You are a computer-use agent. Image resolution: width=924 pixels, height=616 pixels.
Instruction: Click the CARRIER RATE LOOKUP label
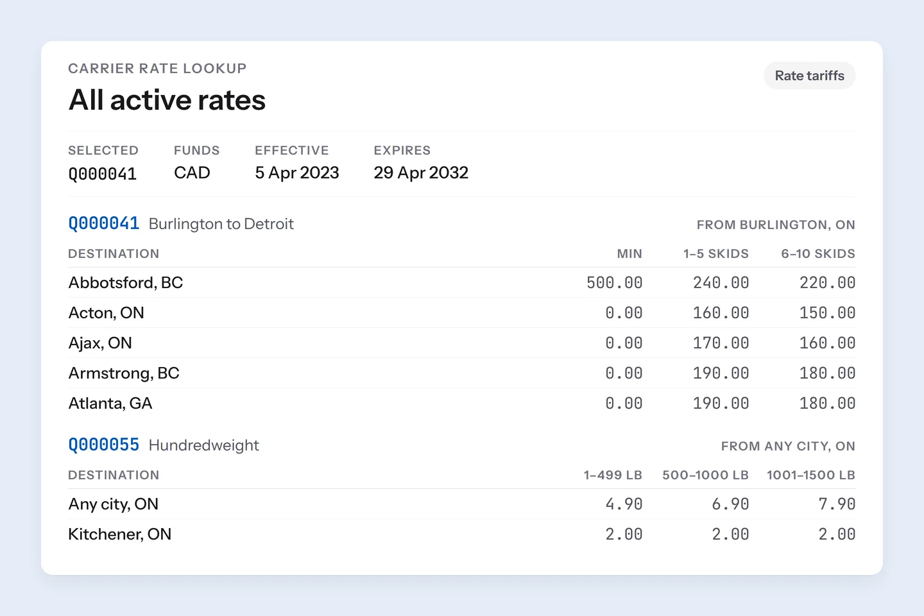tap(157, 68)
